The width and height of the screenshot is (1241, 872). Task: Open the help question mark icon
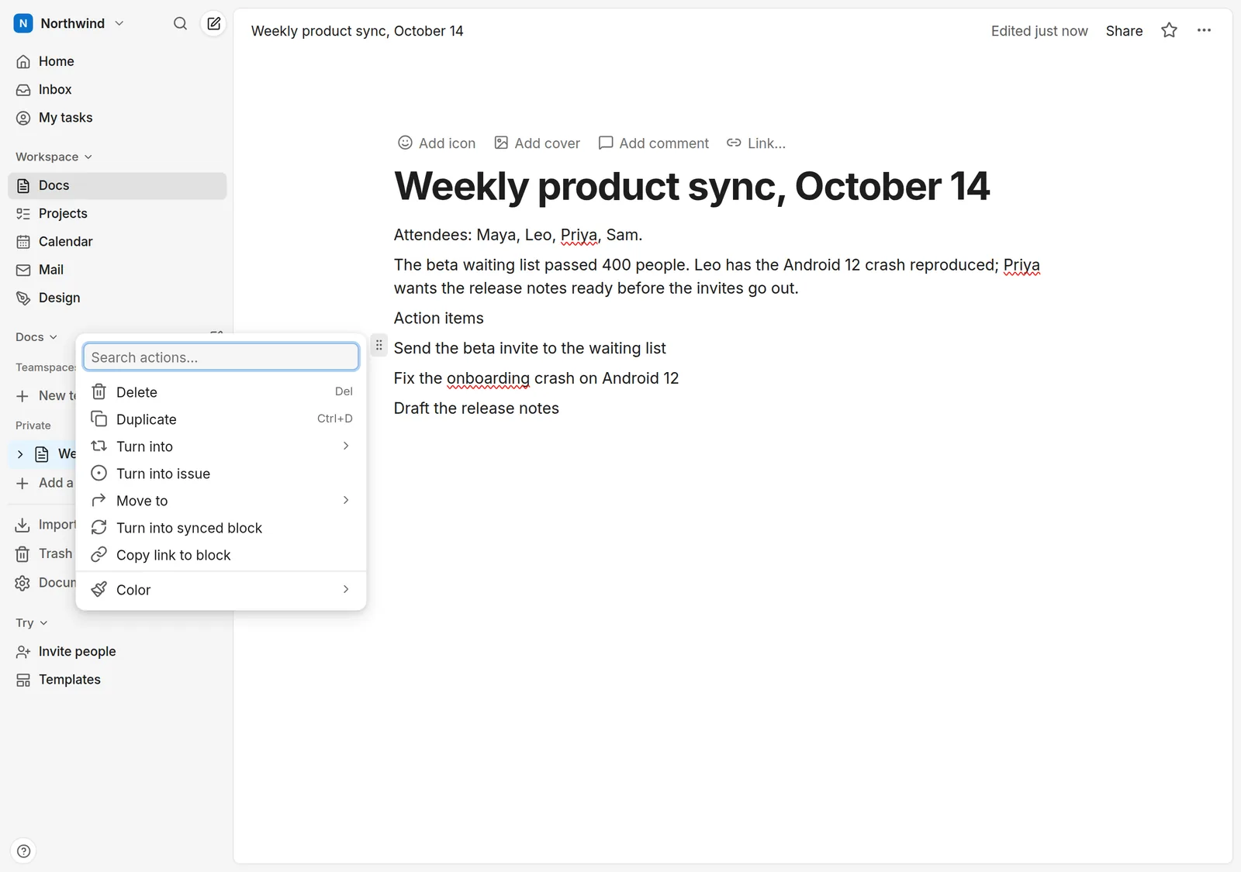coord(24,851)
